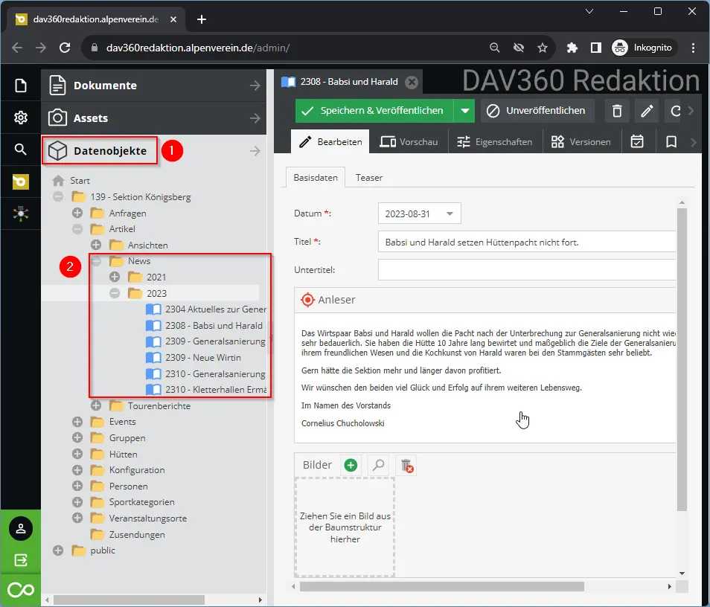Open the settings gear in left sidebar

(21, 118)
